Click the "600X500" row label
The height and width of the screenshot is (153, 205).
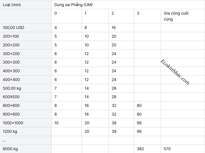click(x=11, y=97)
